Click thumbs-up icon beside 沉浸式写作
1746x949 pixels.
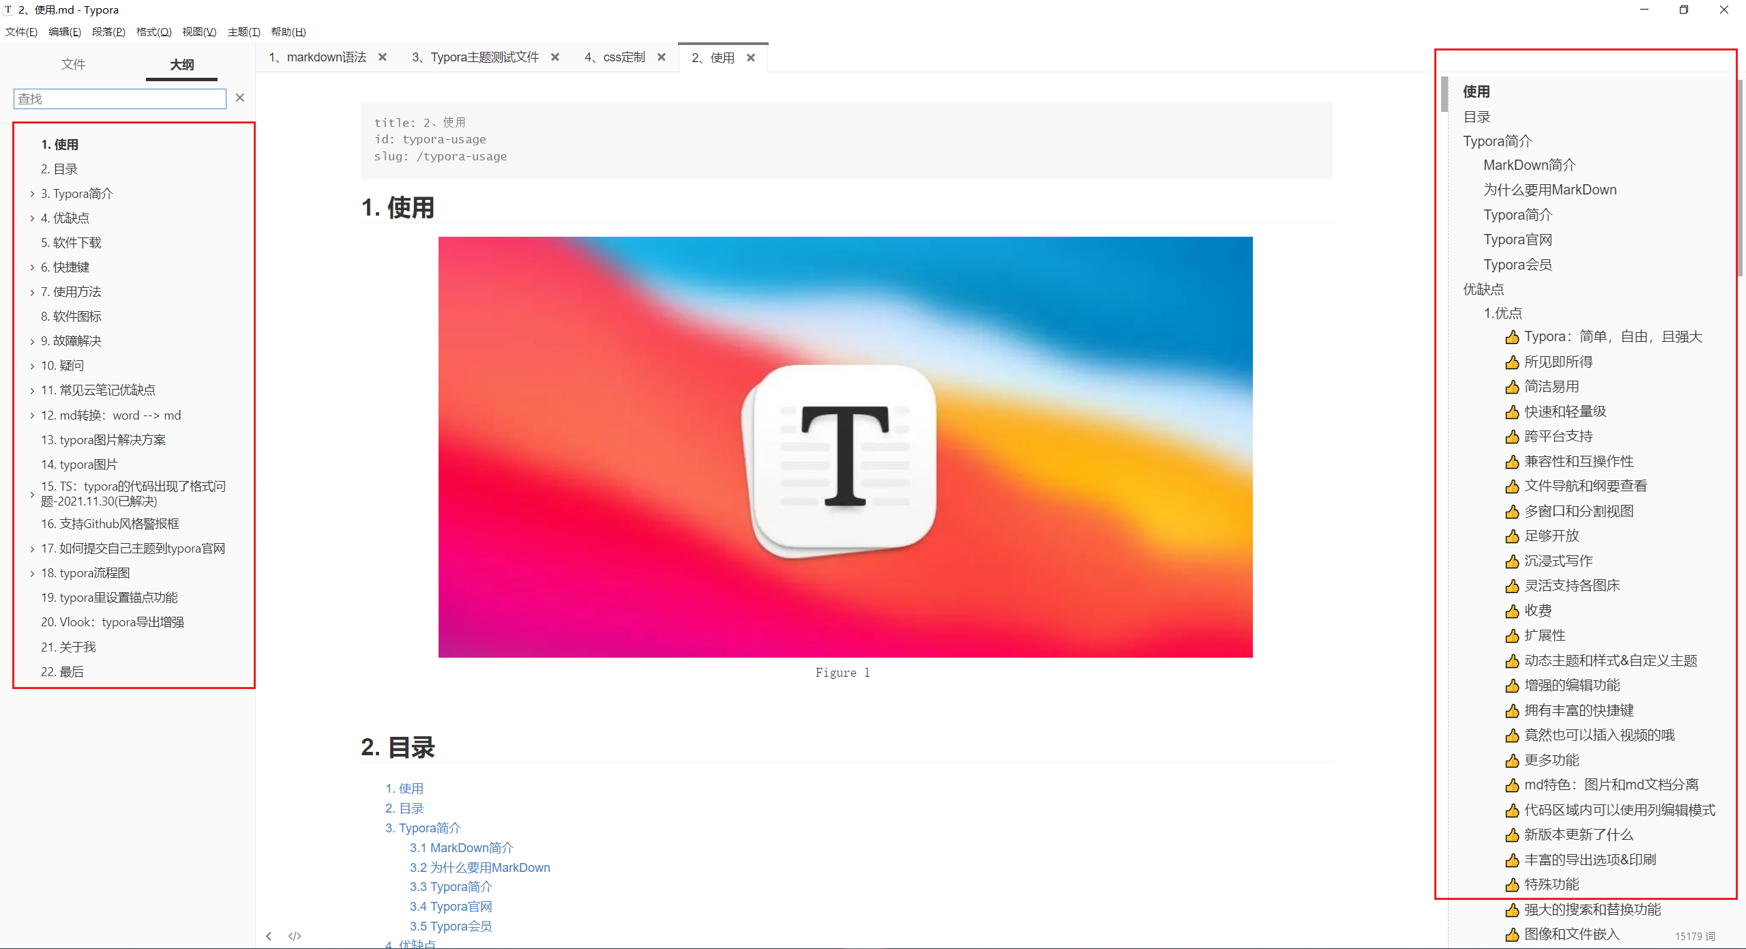click(x=1512, y=561)
